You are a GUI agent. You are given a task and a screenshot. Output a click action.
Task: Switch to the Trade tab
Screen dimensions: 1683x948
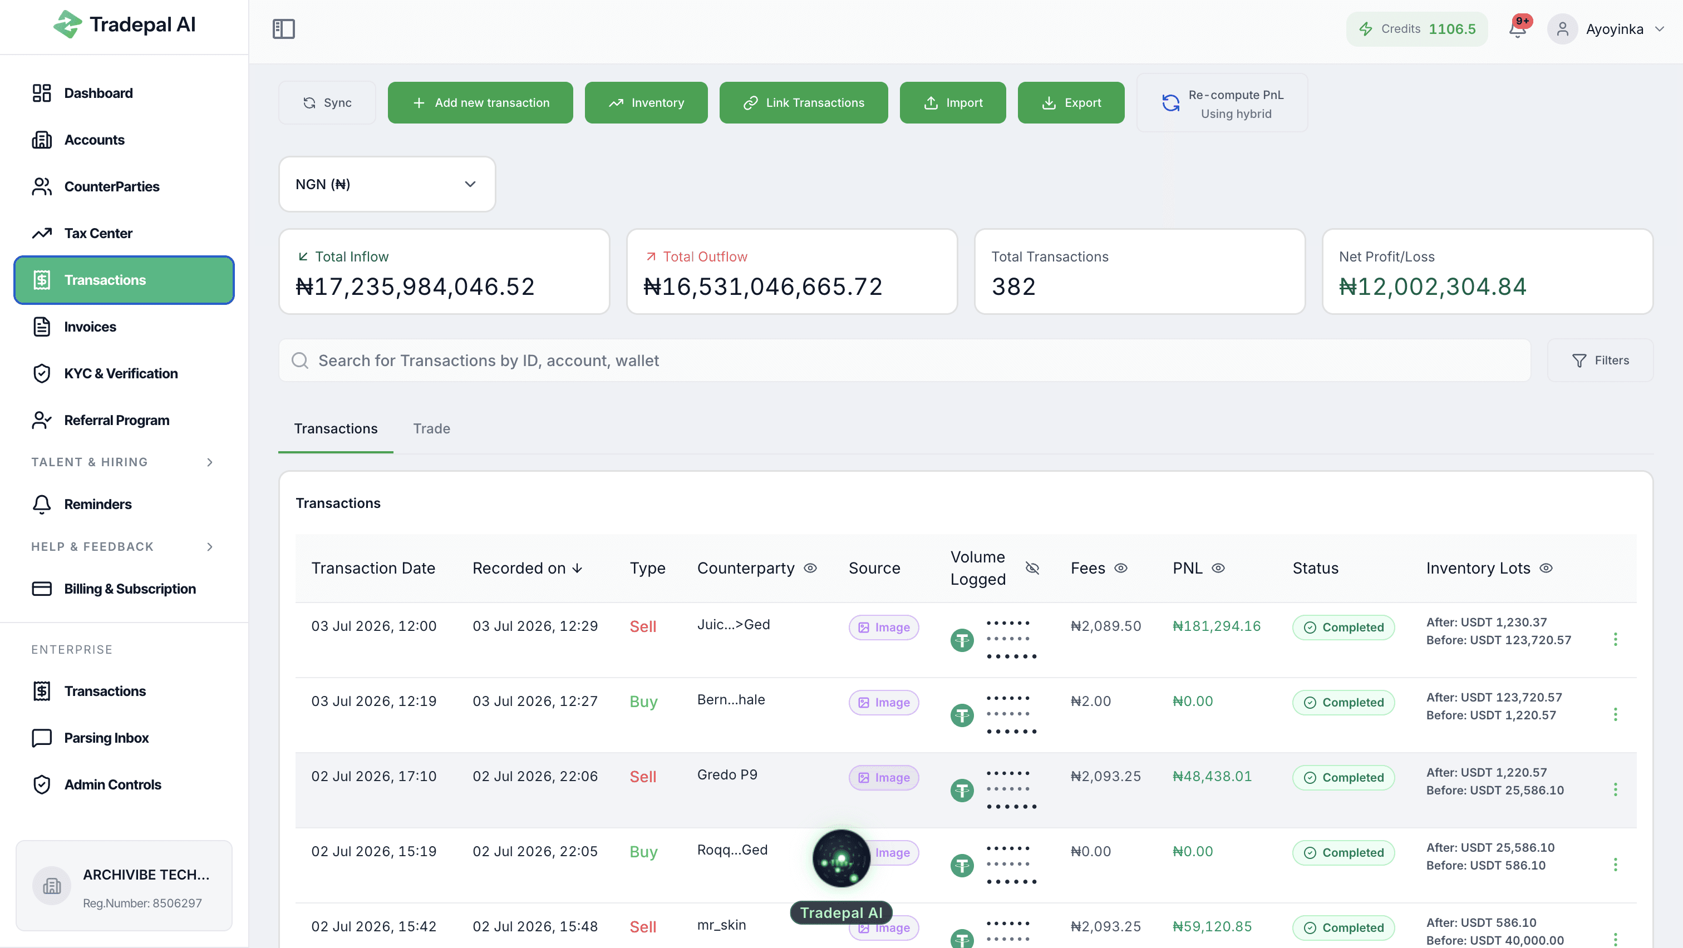431,429
